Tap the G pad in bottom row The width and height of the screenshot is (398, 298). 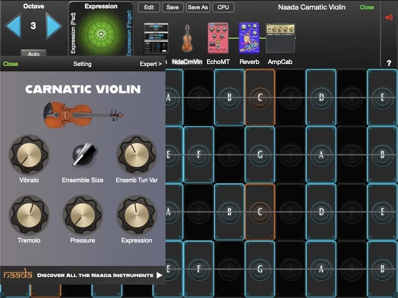pos(260,269)
